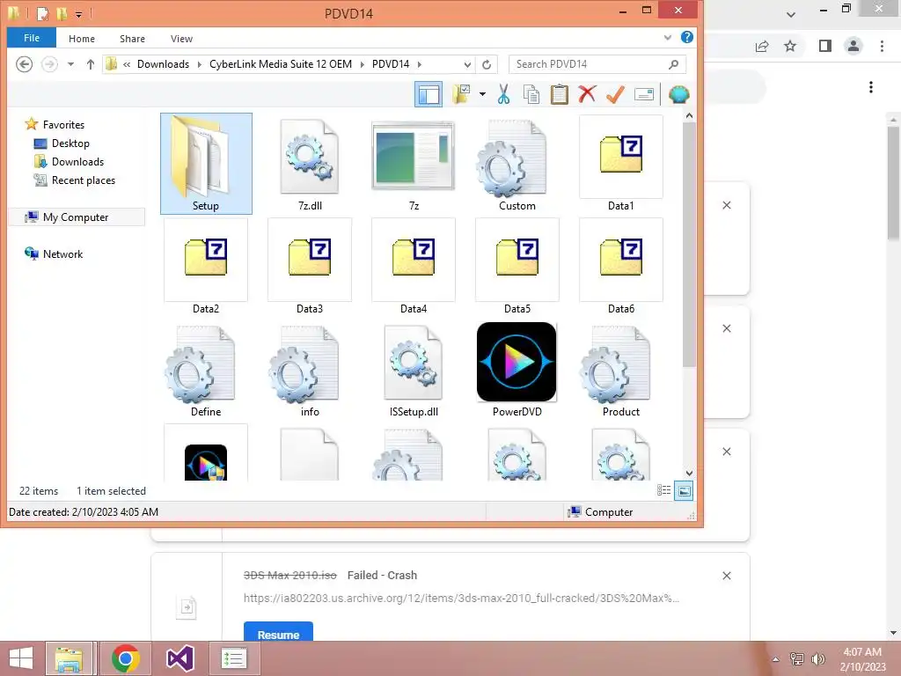Image resolution: width=901 pixels, height=676 pixels.
Task: Bookmark the page with the Chrome star
Action: [x=790, y=46]
